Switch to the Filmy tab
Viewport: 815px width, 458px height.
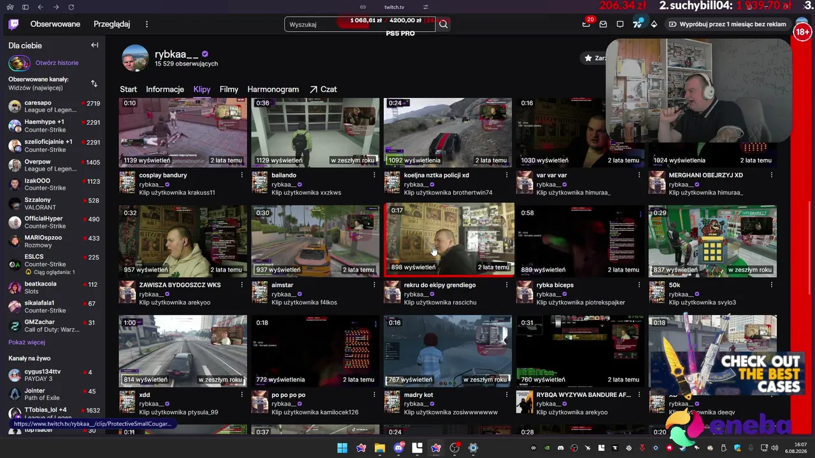[229, 90]
